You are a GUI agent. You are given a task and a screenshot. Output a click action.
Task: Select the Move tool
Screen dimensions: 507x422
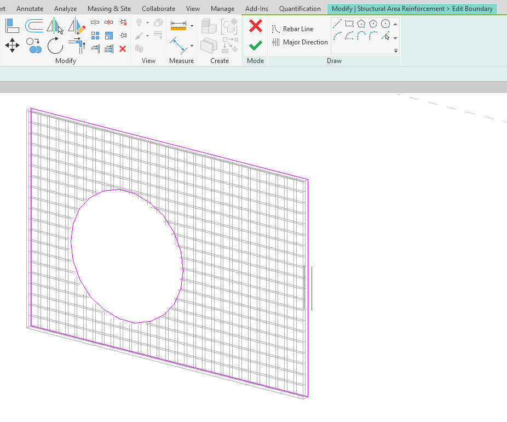pyautogui.click(x=12, y=45)
